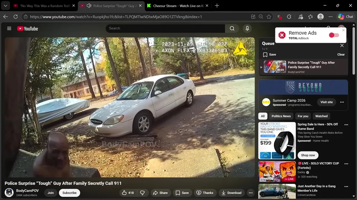
Task: Close the Police Surprise tab
Action: click(x=140, y=6)
